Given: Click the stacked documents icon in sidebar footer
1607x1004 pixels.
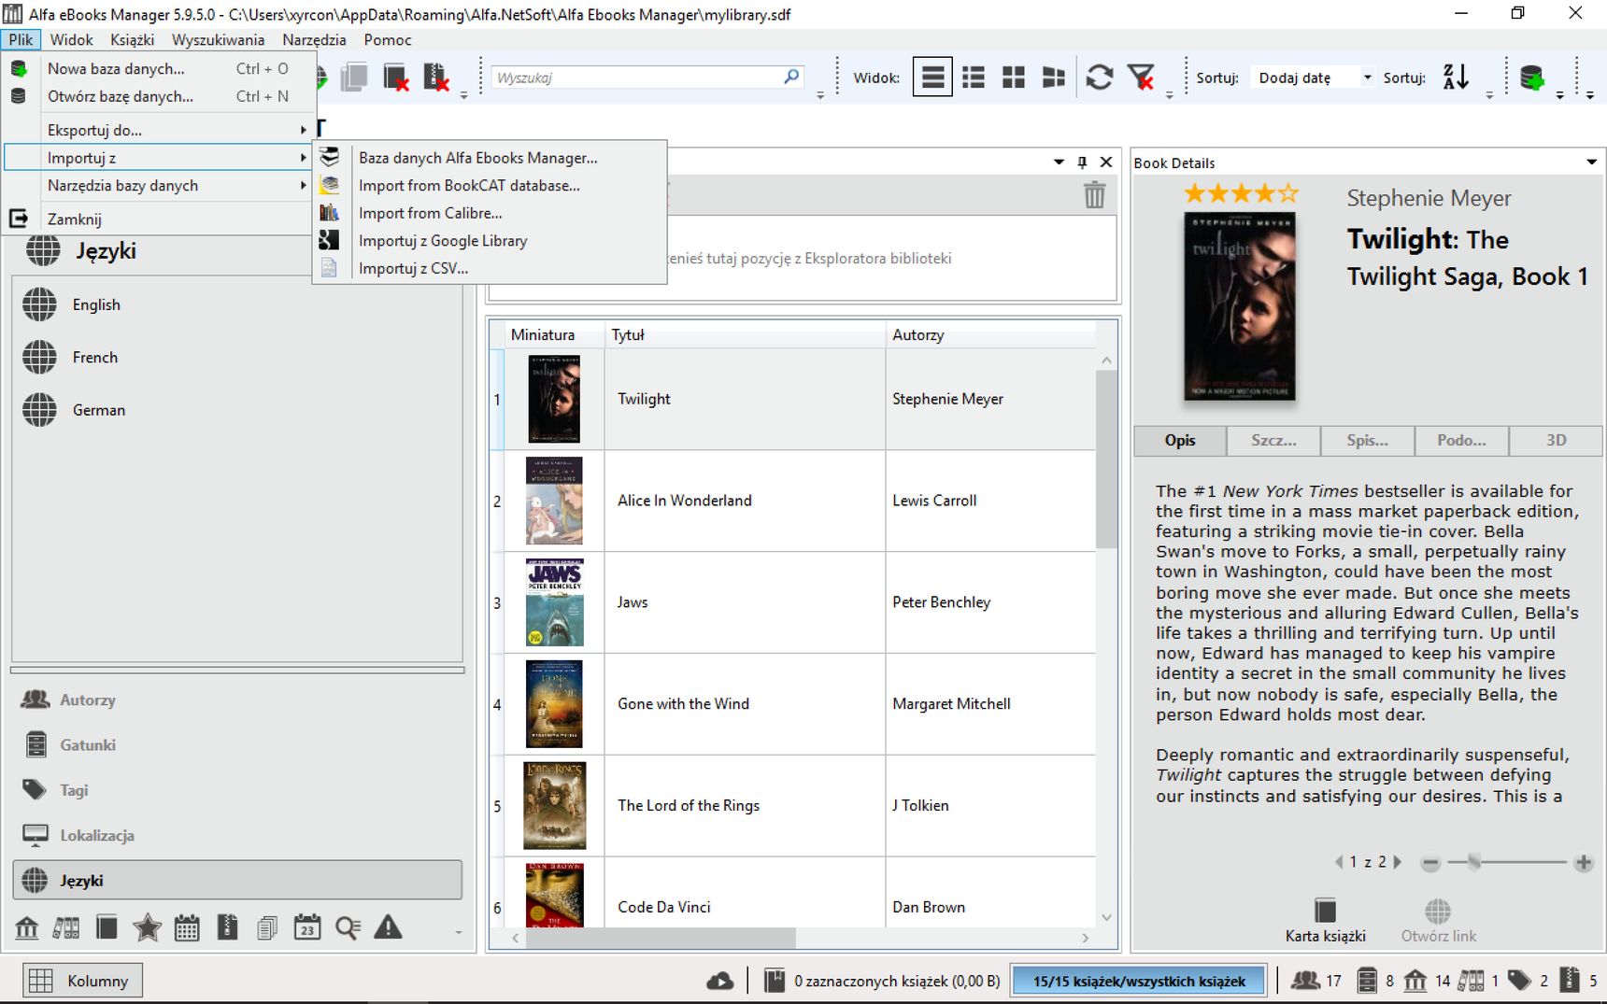Looking at the screenshot, I should [x=267, y=927].
